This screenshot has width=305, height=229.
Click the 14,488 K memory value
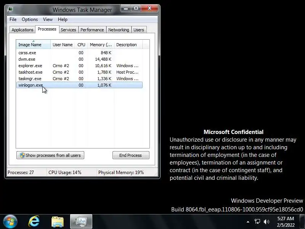[103, 59]
